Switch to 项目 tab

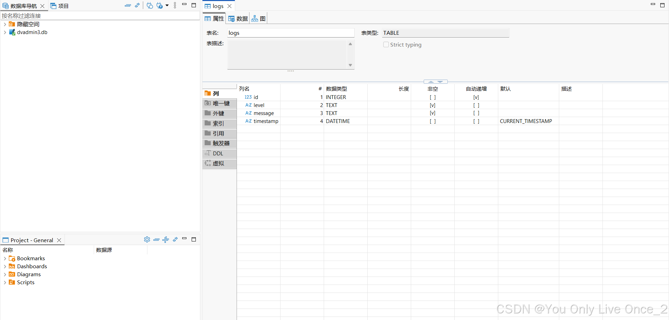click(60, 6)
